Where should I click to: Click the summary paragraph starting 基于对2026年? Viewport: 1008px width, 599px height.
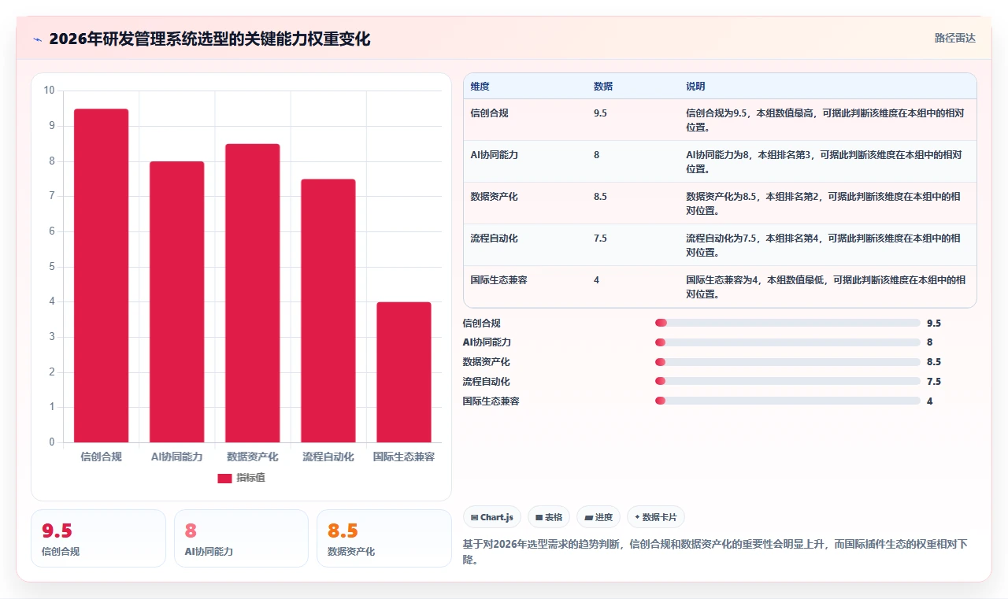pyautogui.click(x=715, y=552)
